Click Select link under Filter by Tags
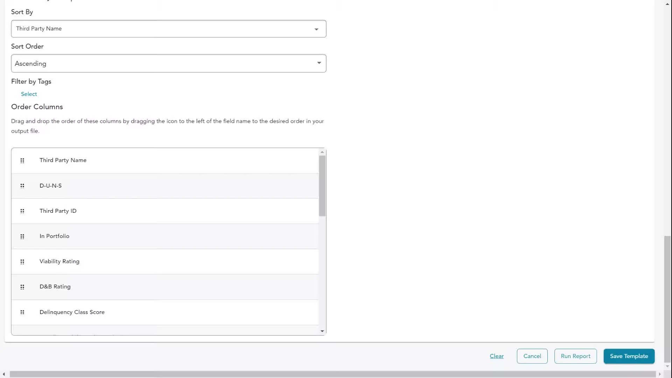 [29, 94]
